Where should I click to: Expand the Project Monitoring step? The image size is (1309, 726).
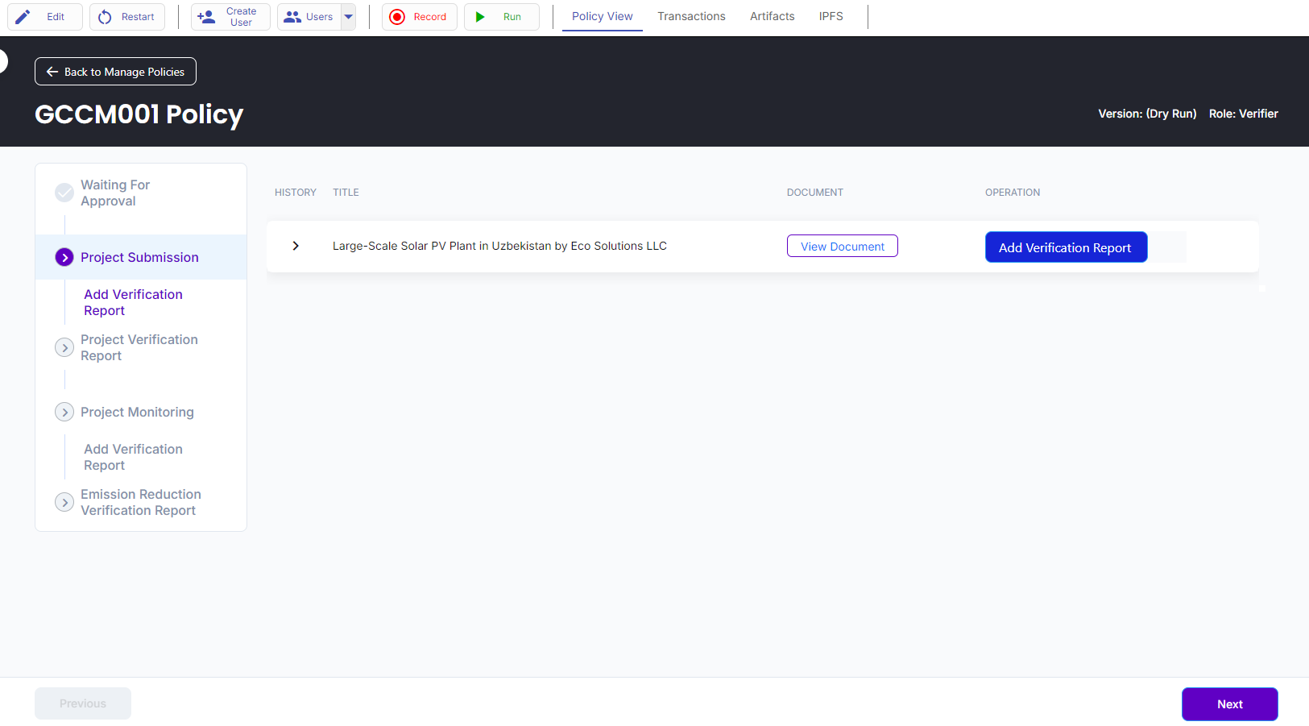(64, 412)
